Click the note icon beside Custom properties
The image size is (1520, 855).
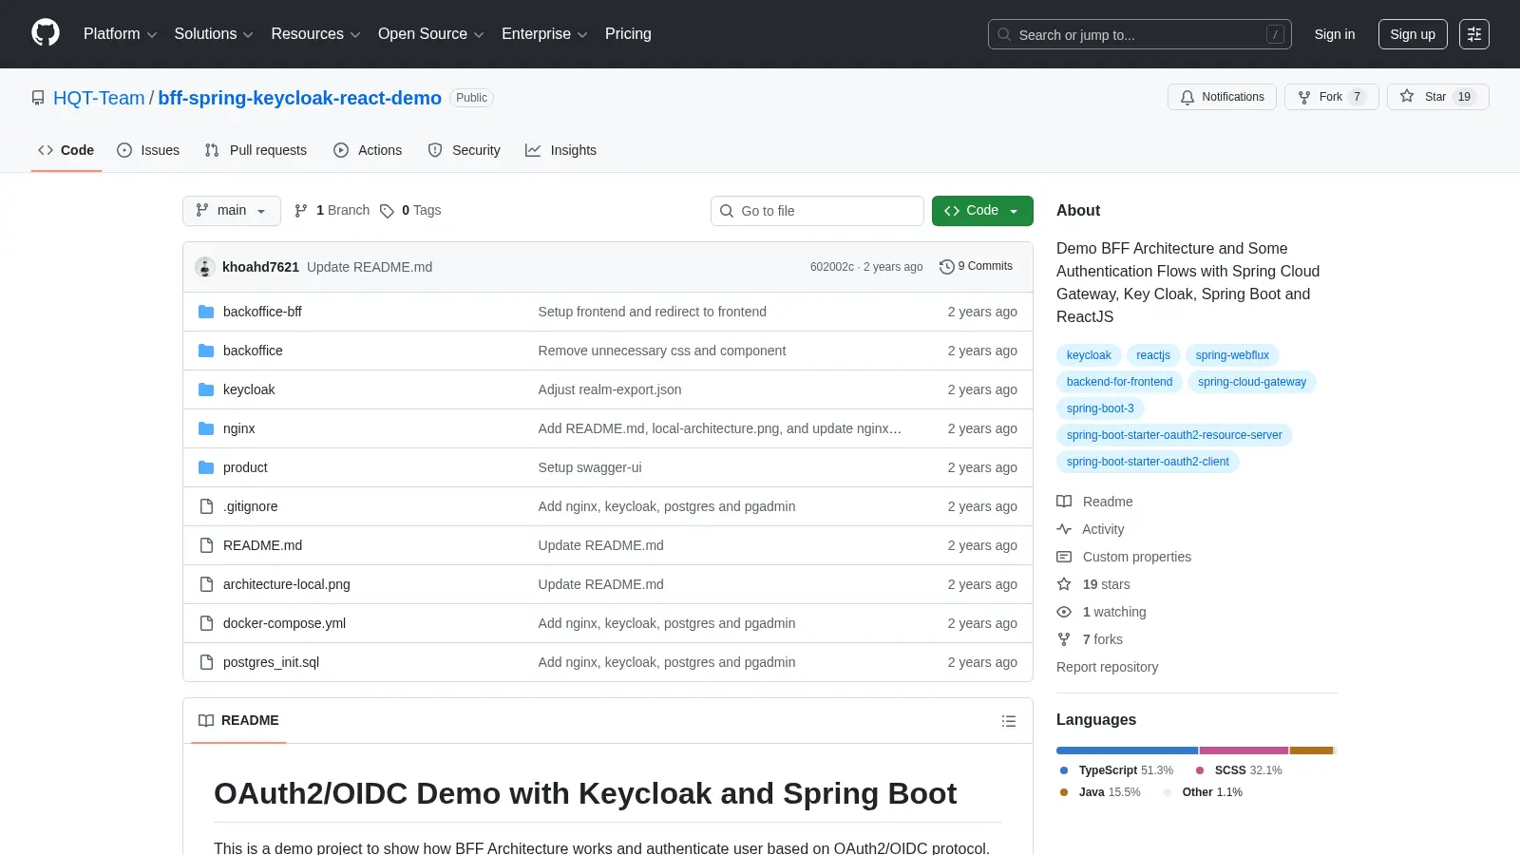pyautogui.click(x=1064, y=557)
